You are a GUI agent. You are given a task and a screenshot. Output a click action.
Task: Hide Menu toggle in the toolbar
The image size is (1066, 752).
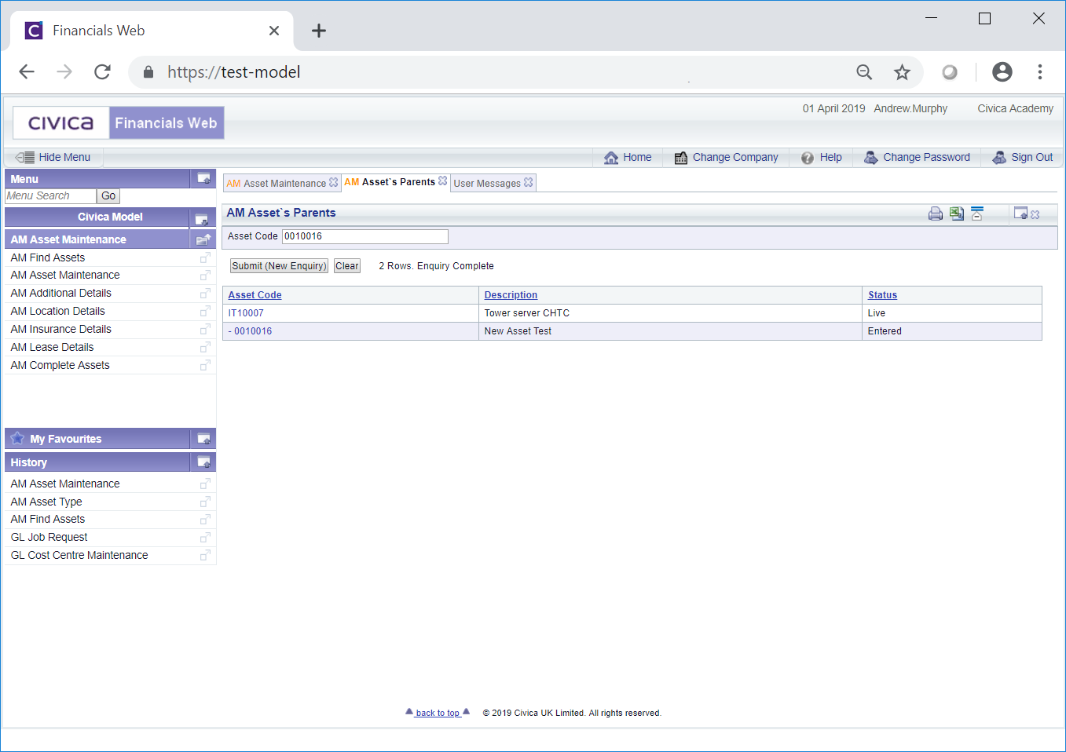pos(53,157)
